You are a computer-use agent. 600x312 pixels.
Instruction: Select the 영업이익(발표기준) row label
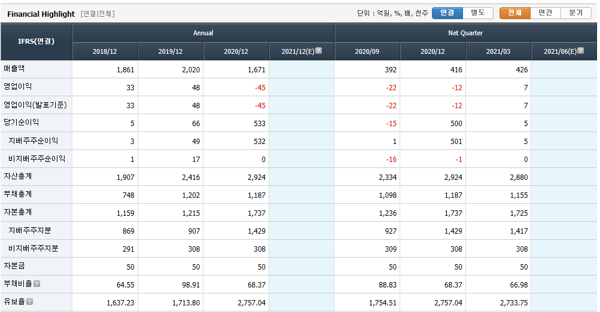point(35,105)
